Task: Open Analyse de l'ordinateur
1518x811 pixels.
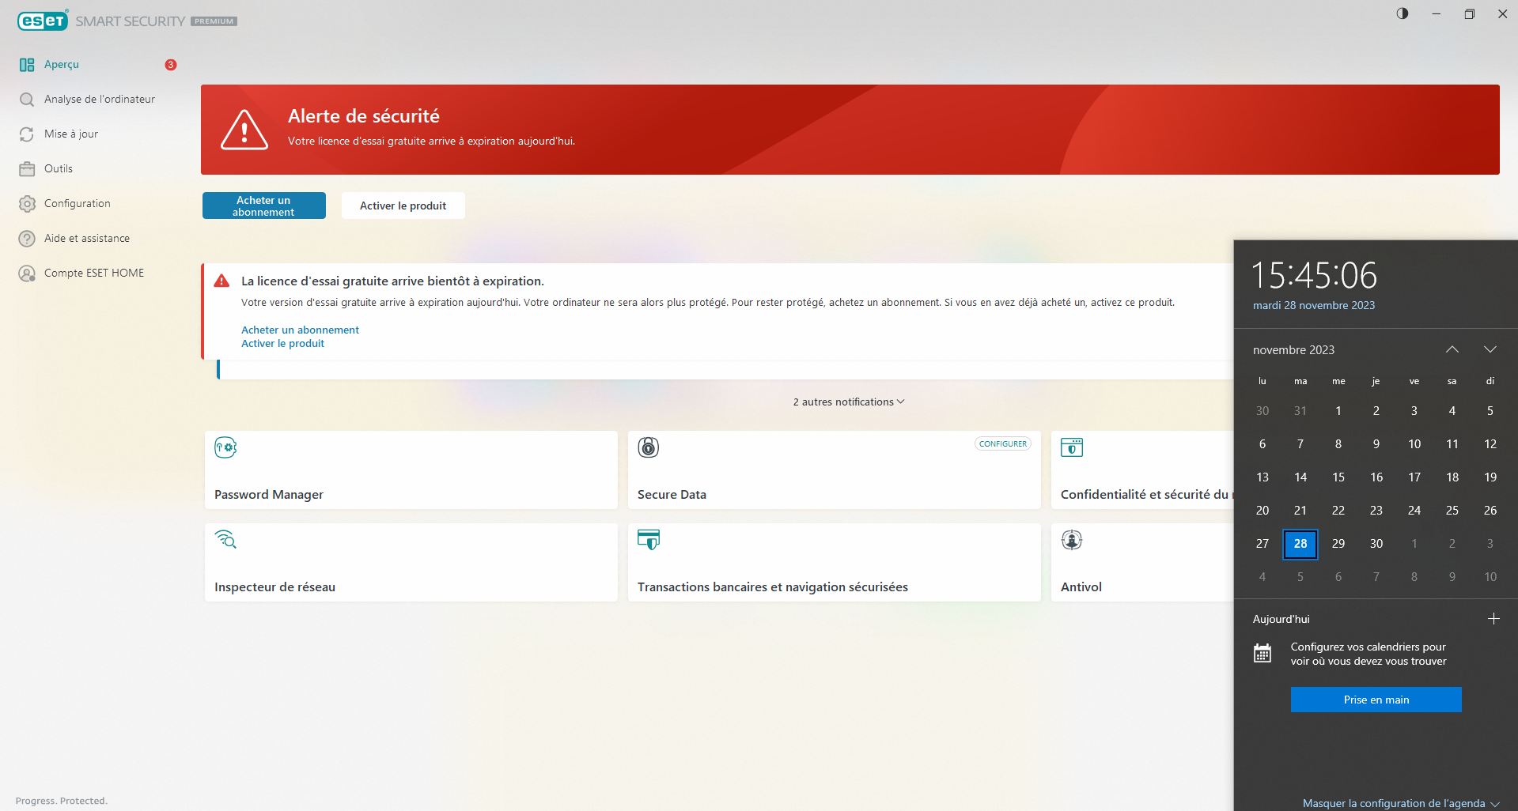Action: pos(100,100)
